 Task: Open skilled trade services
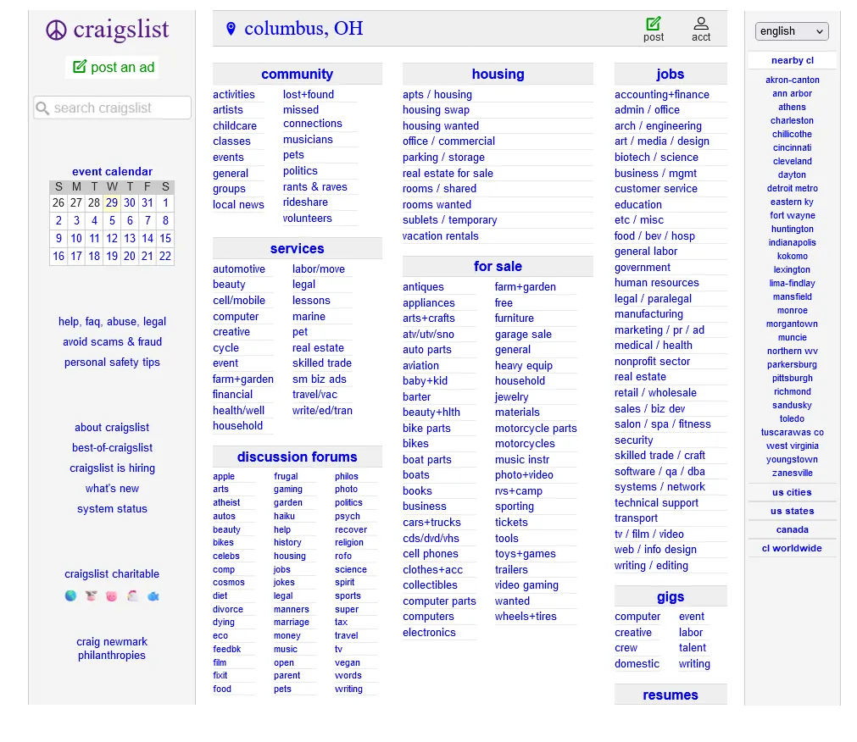click(322, 363)
